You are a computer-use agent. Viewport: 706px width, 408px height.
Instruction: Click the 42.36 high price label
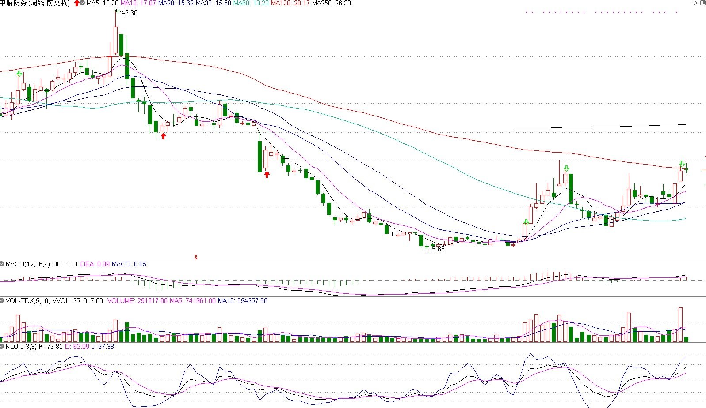pyautogui.click(x=129, y=13)
